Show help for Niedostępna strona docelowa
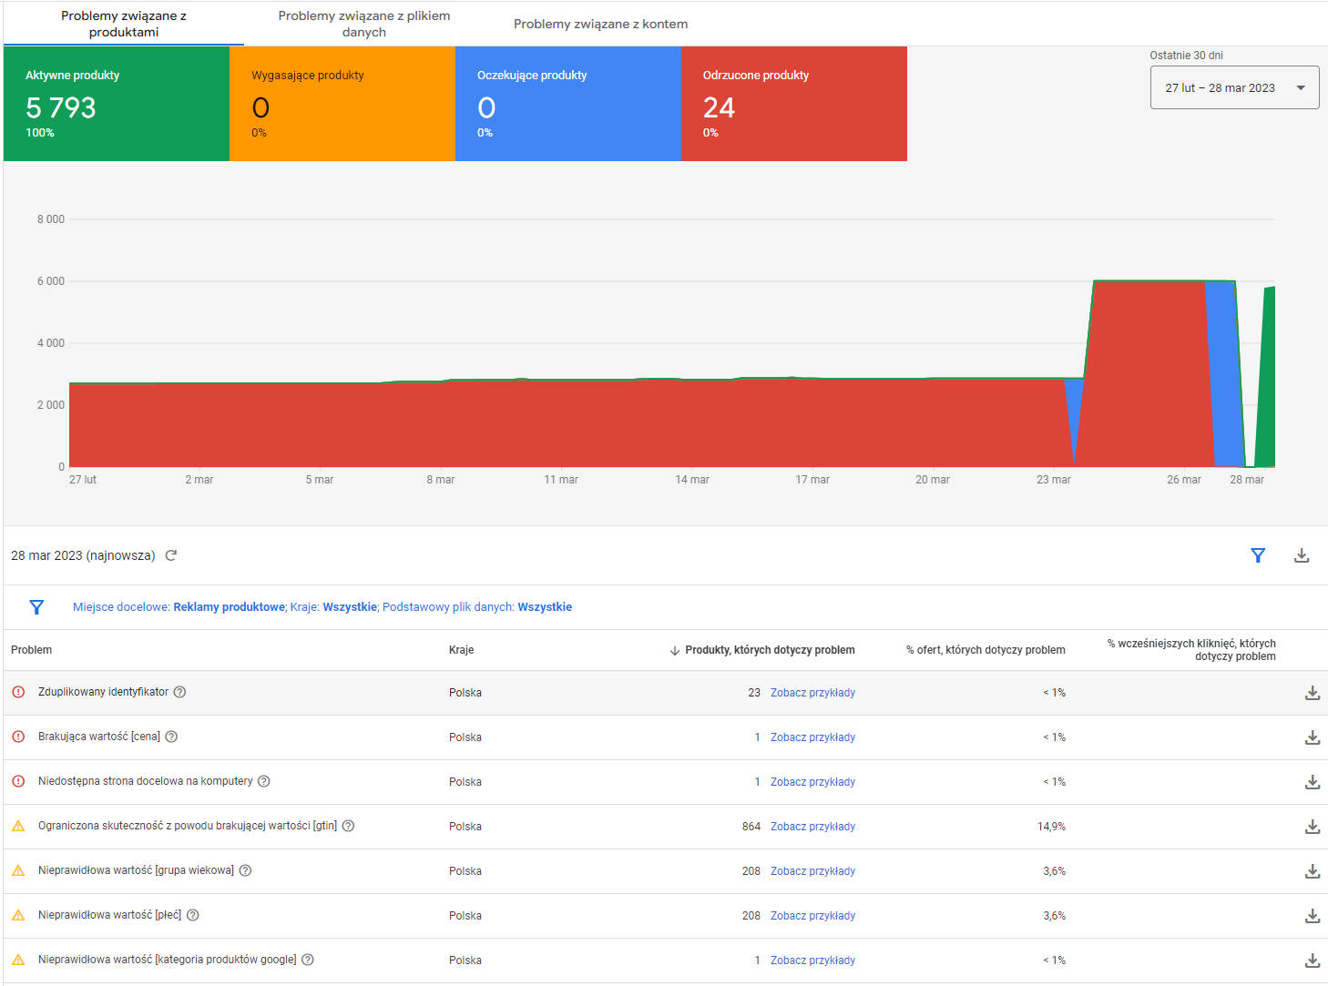This screenshot has width=1328, height=986. point(264,781)
